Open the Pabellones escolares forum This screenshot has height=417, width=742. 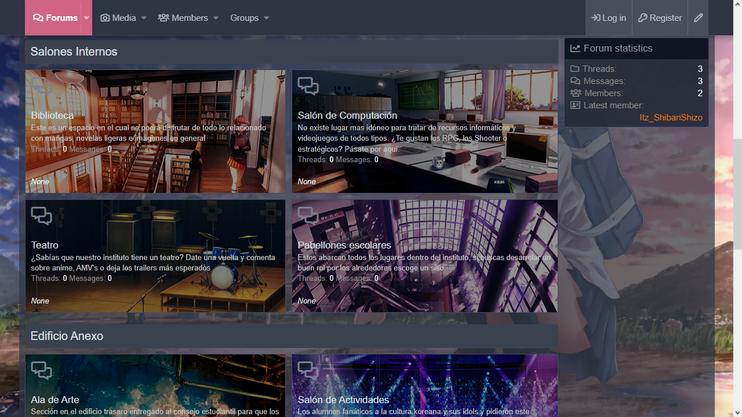(344, 245)
